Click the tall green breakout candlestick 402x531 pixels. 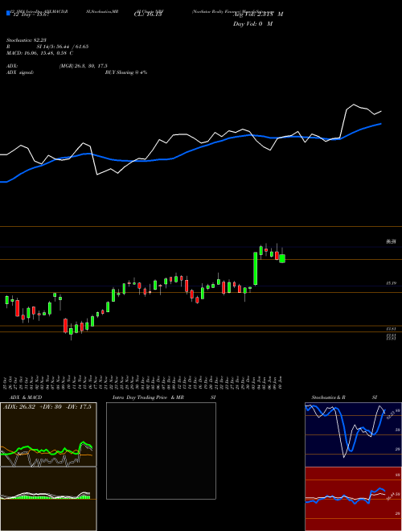(256, 269)
